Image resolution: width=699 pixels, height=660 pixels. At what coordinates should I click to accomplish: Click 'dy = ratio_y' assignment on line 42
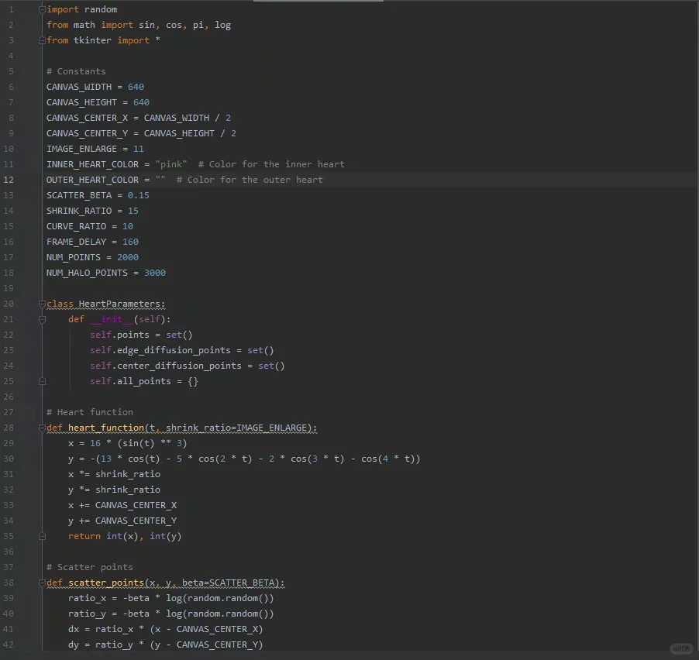(x=101, y=645)
